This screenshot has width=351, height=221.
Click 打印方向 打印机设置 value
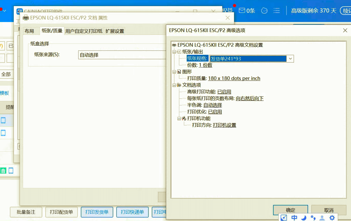[x=225, y=125]
